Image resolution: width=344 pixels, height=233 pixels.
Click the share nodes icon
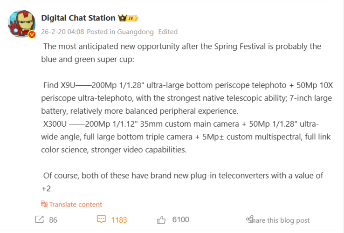click(x=250, y=219)
